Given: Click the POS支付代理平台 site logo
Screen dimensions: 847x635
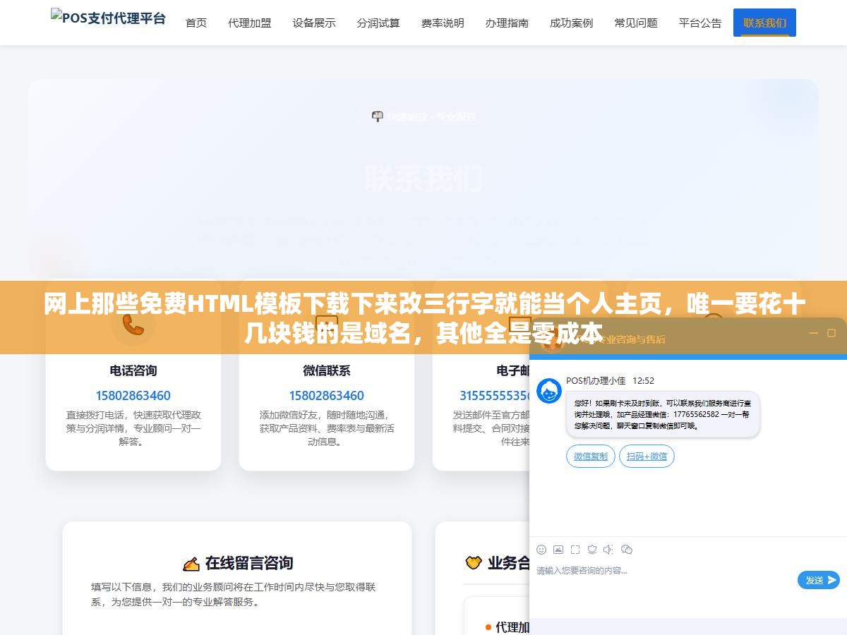Looking at the screenshot, I should tap(108, 18).
